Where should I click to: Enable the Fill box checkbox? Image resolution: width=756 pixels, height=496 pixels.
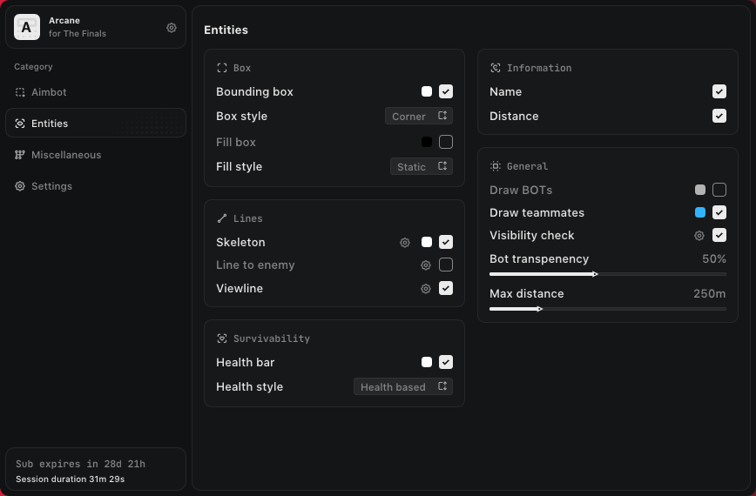pyautogui.click(x=446, y=142)
